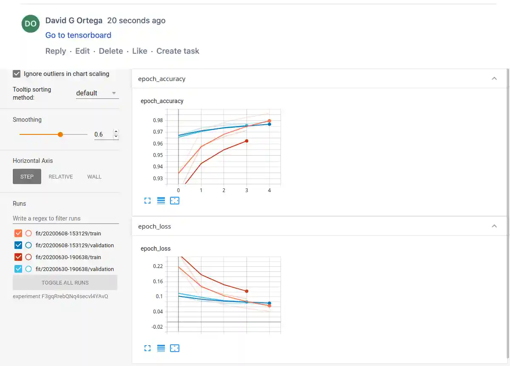Adjust the Smoothing slider handle

pos(60,134)
